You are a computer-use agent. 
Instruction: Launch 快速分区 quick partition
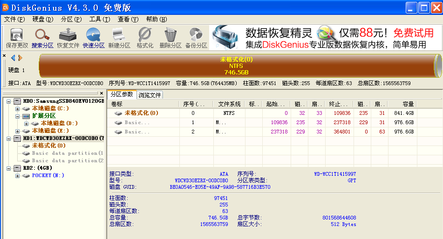point(94,38)
